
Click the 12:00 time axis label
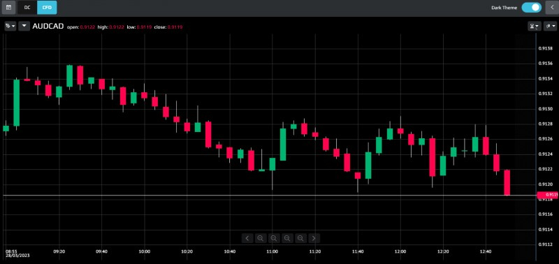tap(400, 251)
